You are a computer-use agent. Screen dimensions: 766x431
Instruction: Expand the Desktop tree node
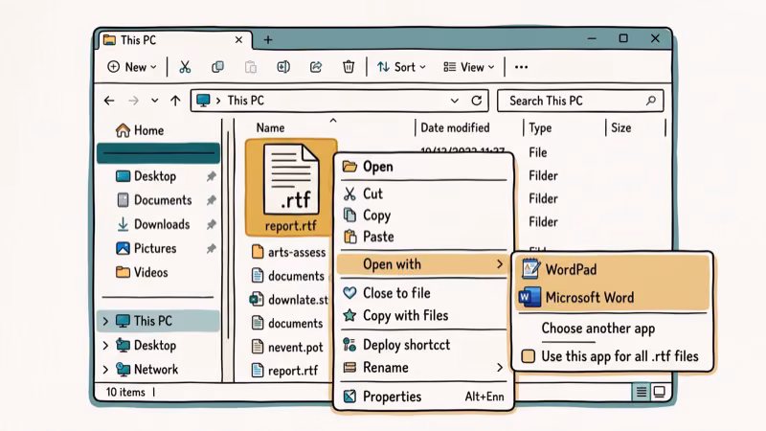pos(105,346)
